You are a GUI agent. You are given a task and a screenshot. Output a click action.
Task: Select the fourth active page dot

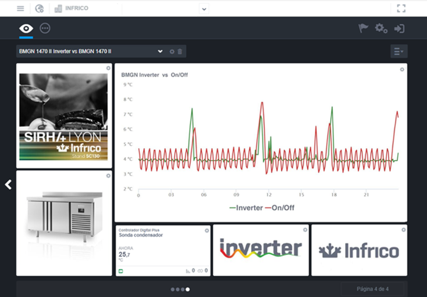click(187, 290)
